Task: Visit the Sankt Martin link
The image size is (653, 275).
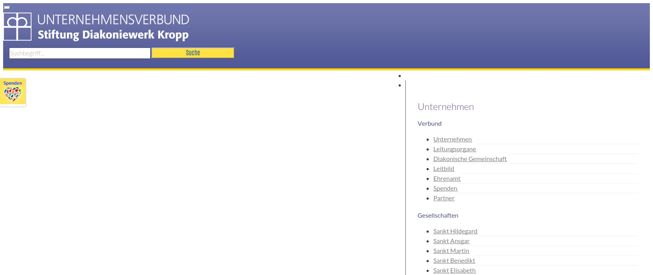Action: click(x=451, y=251)
